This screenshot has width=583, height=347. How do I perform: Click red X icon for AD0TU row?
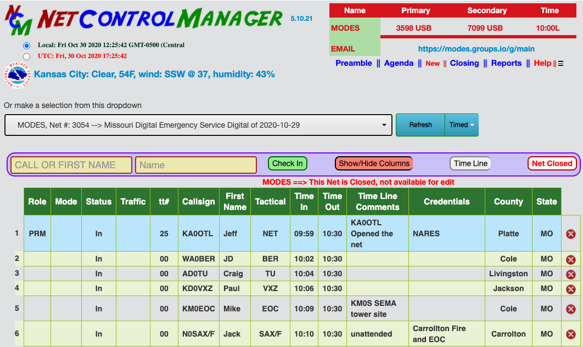pyautogui.click(x=571, y=274)
